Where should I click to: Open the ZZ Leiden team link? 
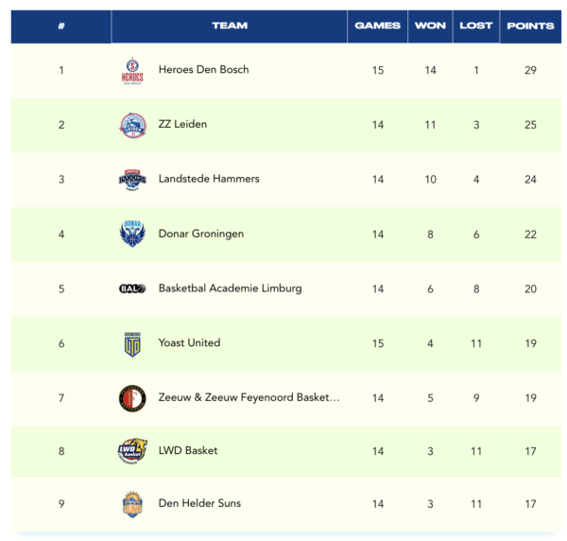[182, 125]
